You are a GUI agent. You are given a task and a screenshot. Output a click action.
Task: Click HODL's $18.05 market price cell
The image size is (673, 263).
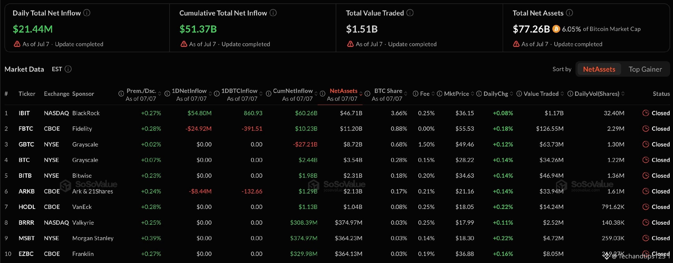(465, 207)
